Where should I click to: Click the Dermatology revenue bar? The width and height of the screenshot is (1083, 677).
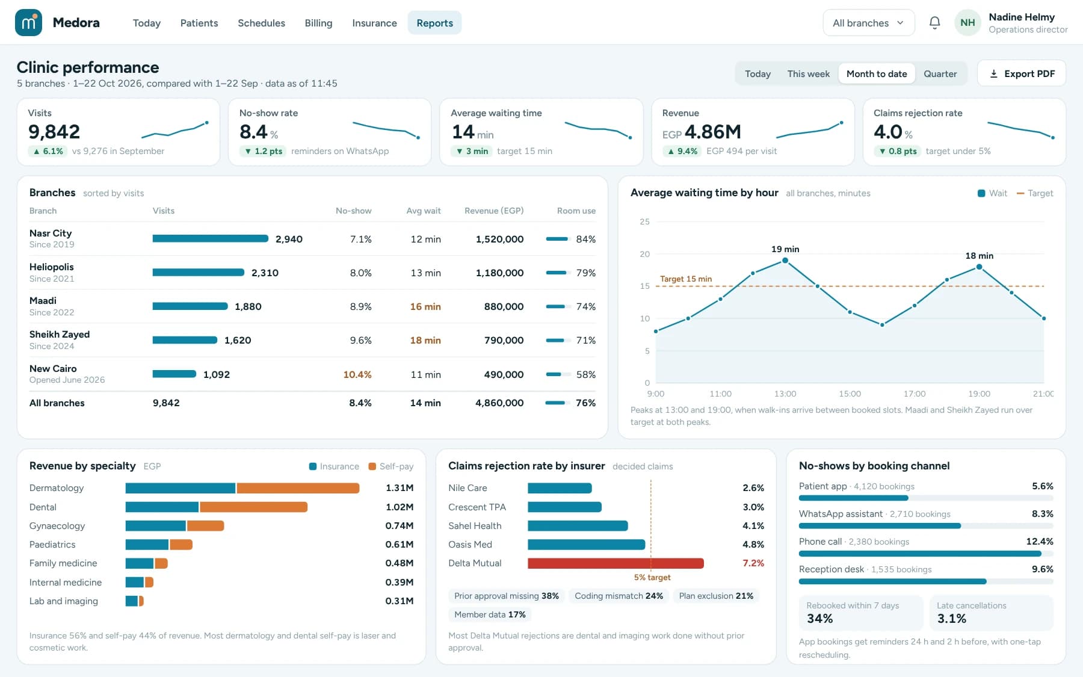242,488
